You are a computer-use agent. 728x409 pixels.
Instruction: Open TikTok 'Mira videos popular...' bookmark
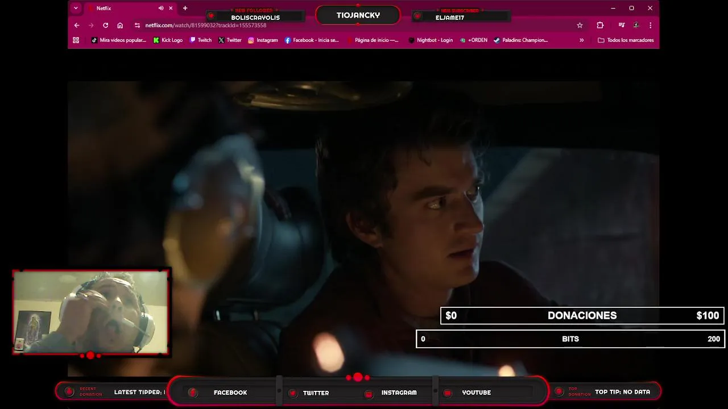coord(119,40)
